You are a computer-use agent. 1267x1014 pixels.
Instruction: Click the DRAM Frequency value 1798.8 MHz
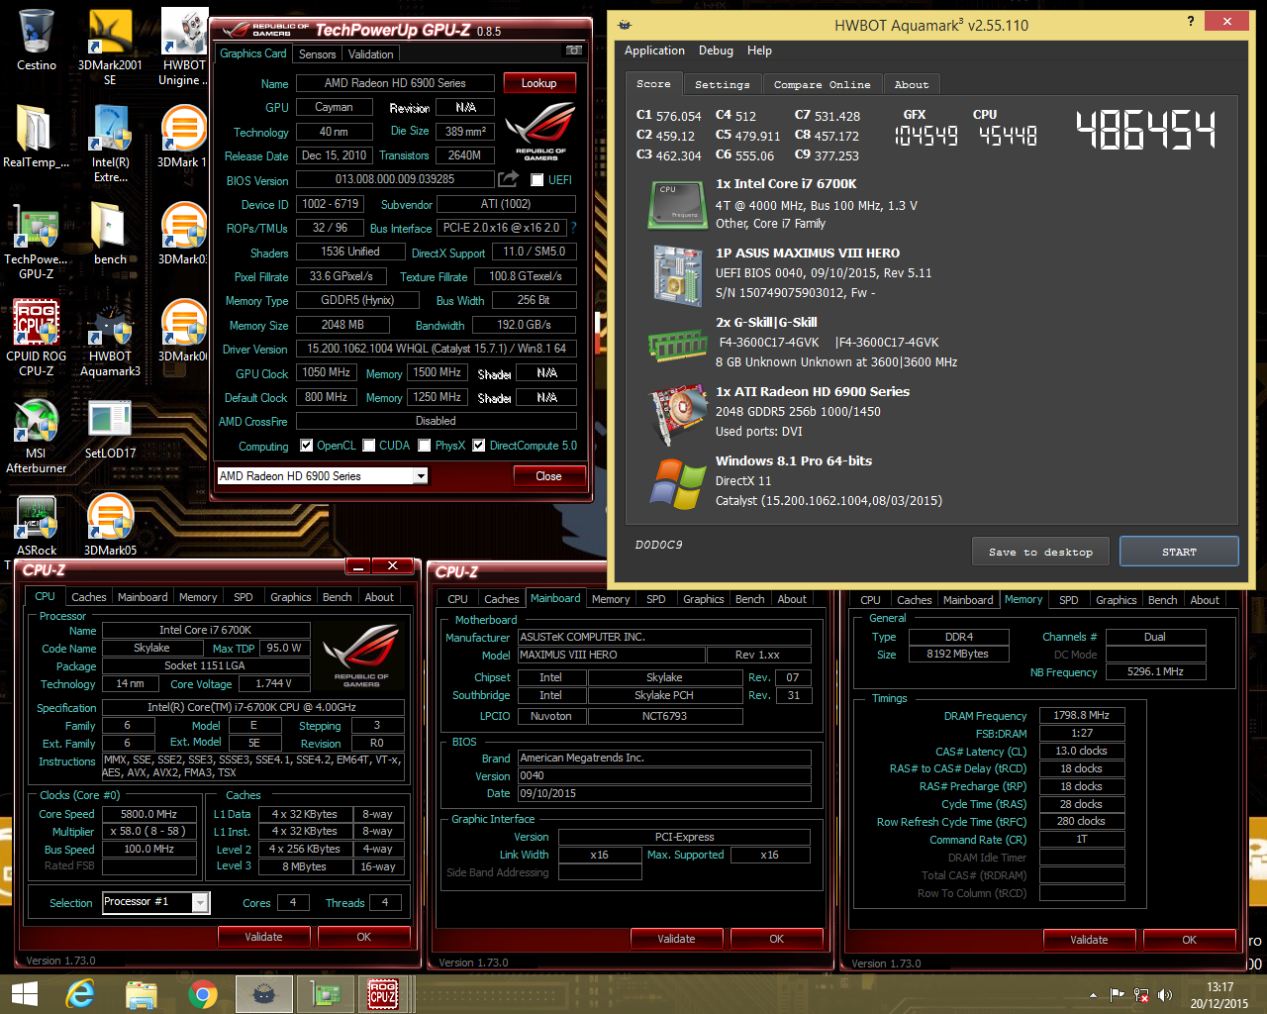click(x=1082, y=715)
